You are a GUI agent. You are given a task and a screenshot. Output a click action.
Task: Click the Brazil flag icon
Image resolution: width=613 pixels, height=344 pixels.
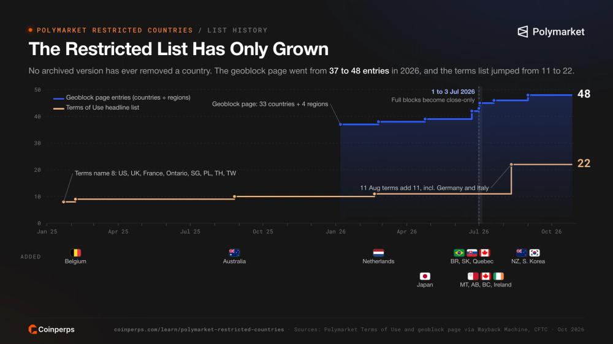click(459, 253)
